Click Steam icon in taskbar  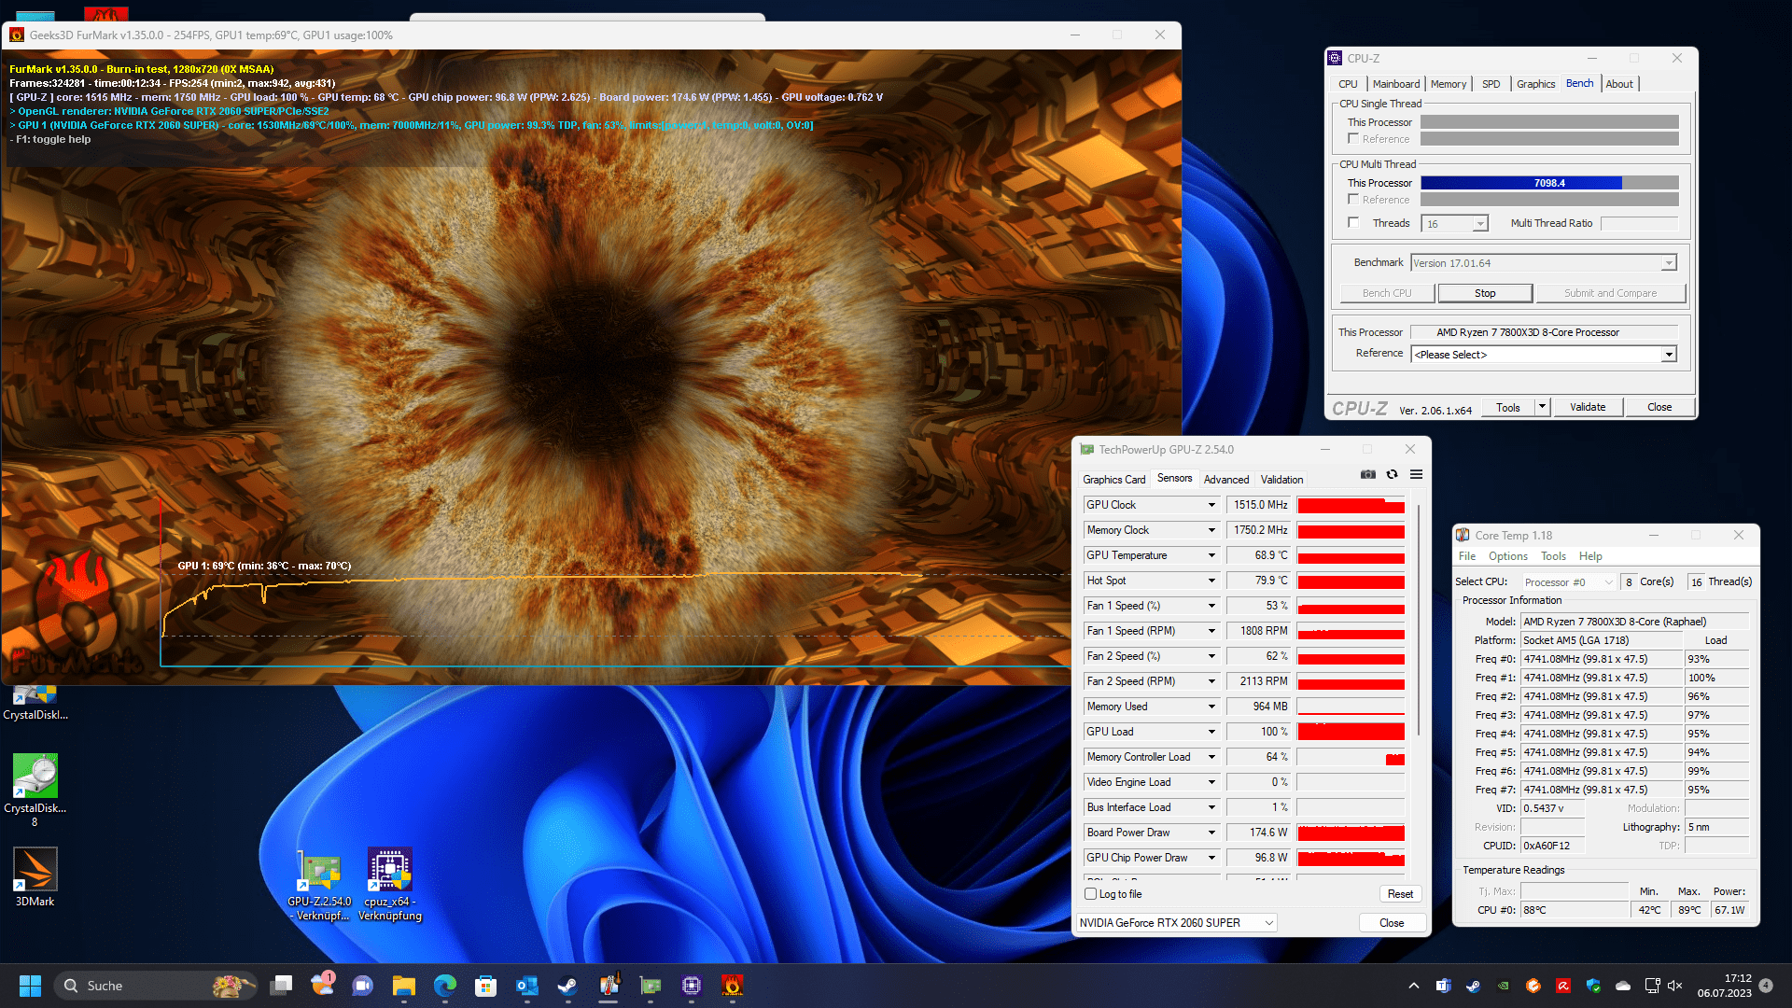[567, 986]
